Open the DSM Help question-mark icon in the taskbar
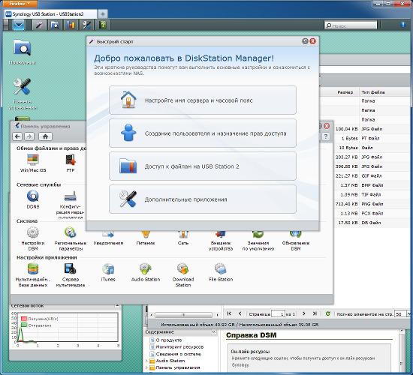The height and width of the screenshot is (375, 413). 102,25
